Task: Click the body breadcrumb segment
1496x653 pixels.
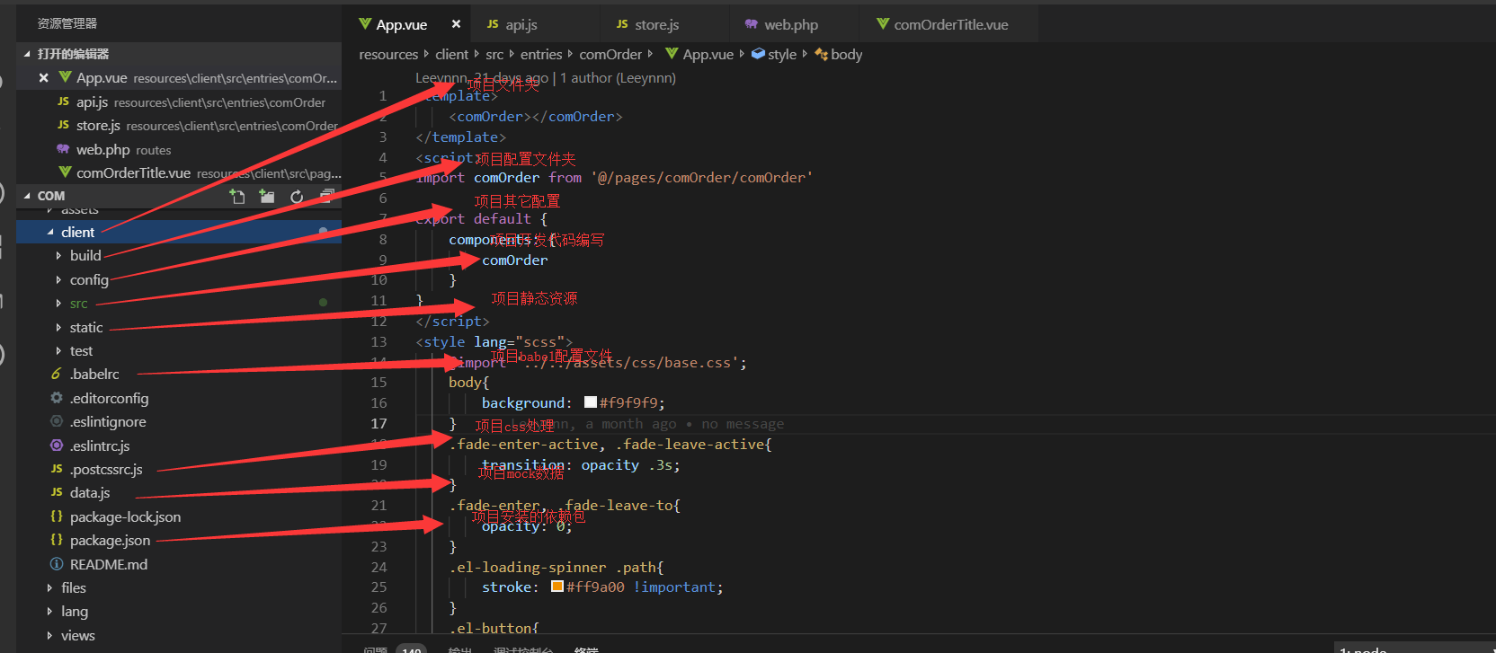Action: click(846, 55)
